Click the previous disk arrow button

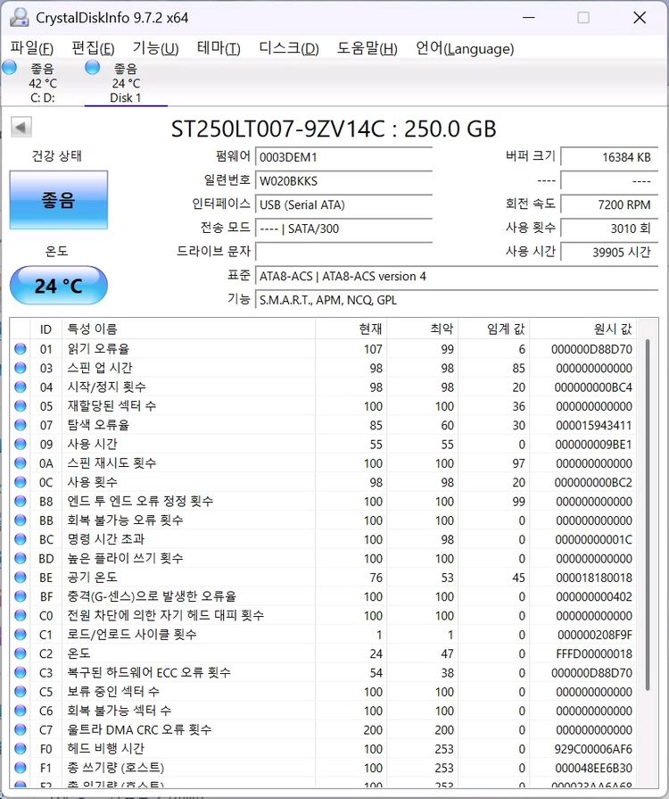21,127
